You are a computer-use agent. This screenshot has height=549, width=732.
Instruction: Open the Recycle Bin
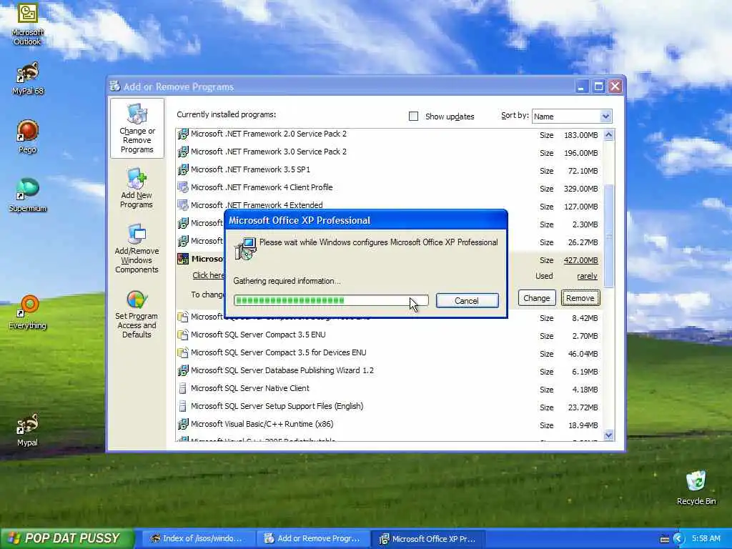696,488
